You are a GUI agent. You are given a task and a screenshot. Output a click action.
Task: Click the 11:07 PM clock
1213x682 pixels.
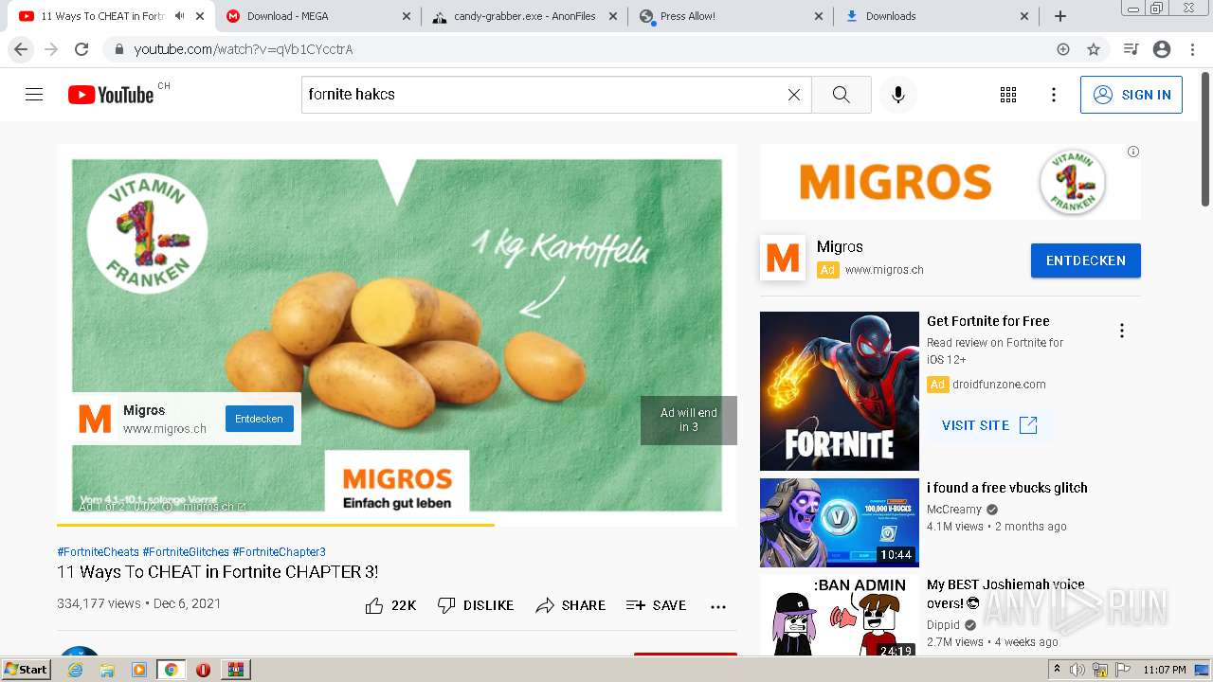pos(1165,670)
